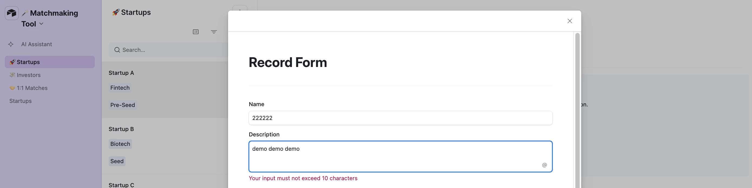Click the list layout icon

(x=196, y=32)
